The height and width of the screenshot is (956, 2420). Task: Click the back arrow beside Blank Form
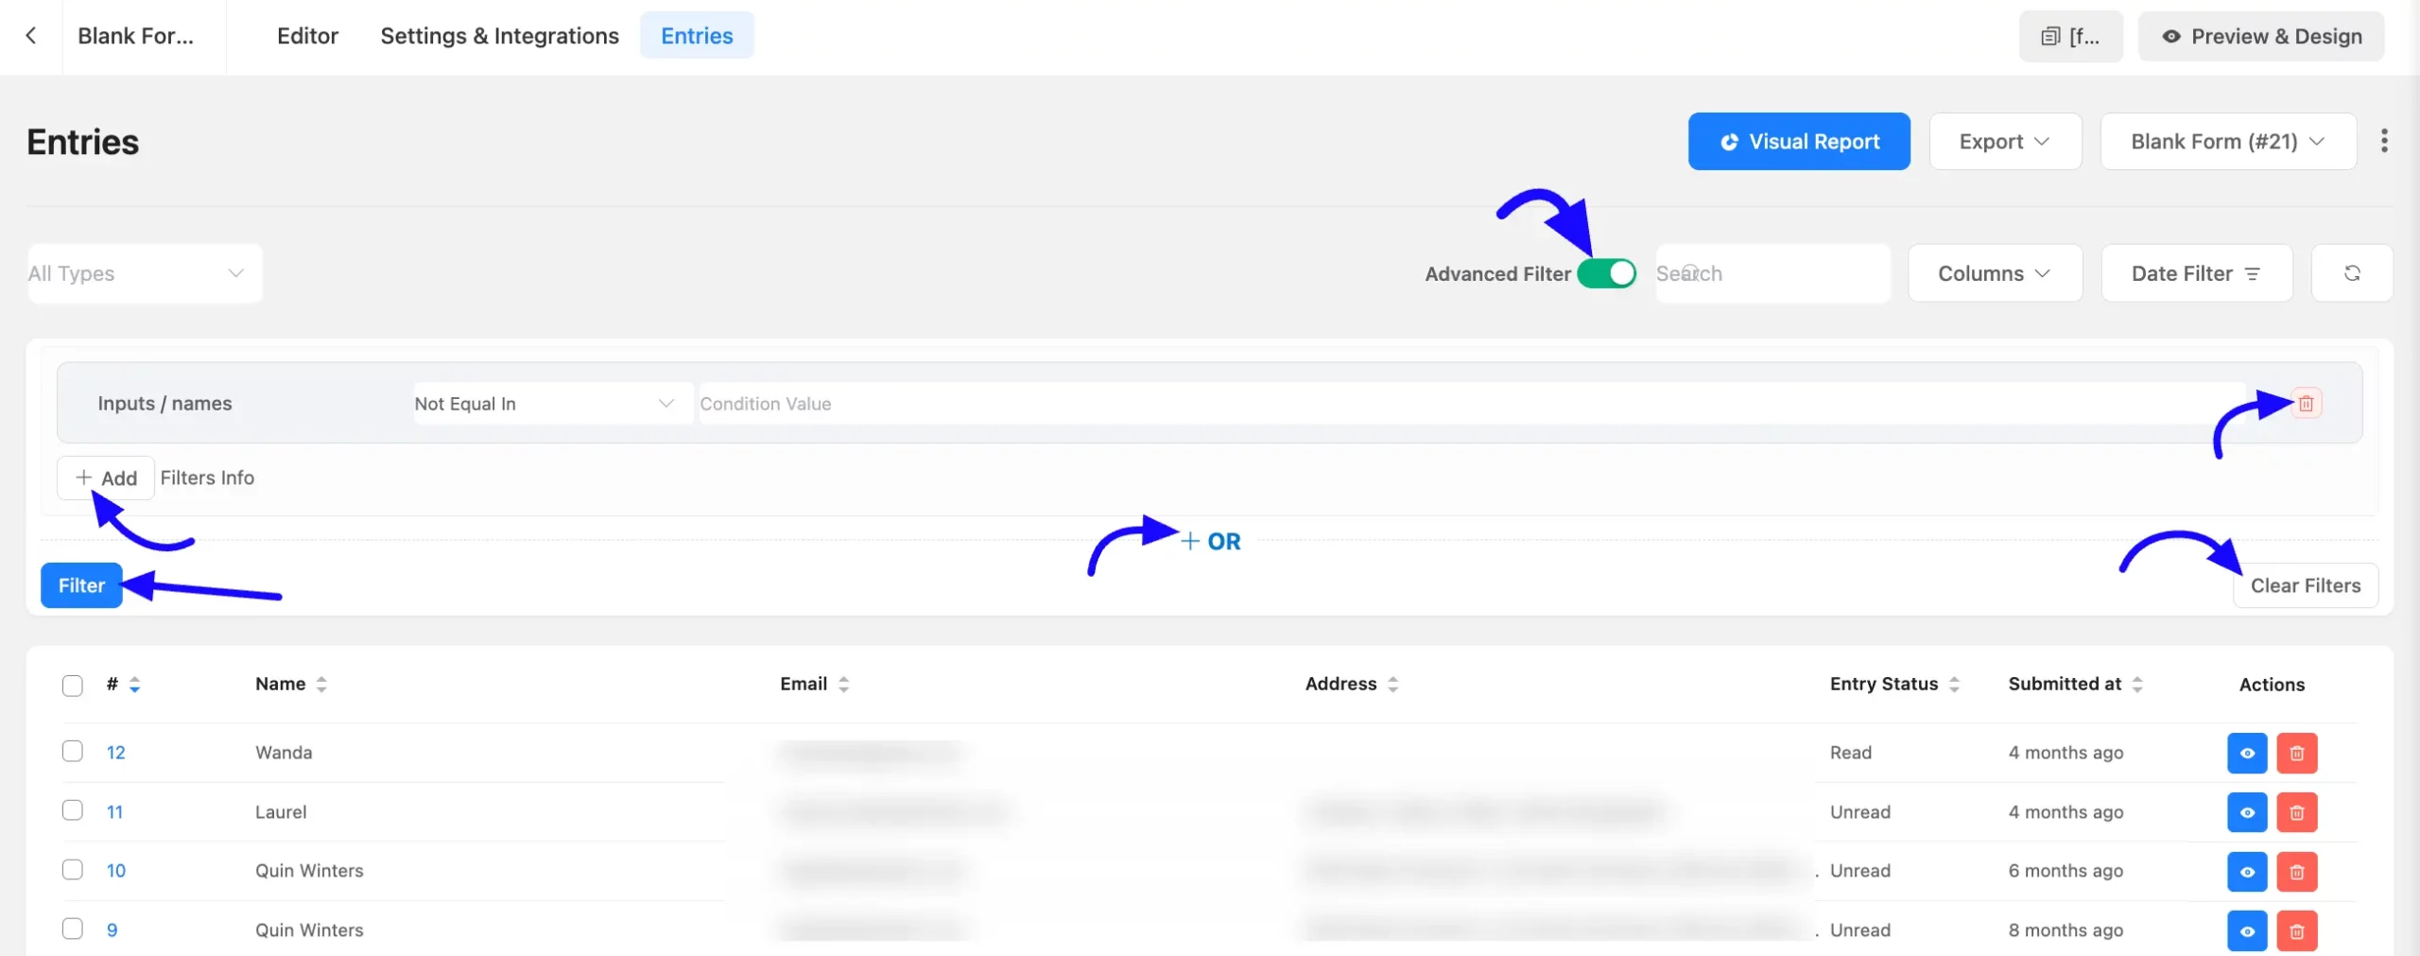tap(31, 36)
